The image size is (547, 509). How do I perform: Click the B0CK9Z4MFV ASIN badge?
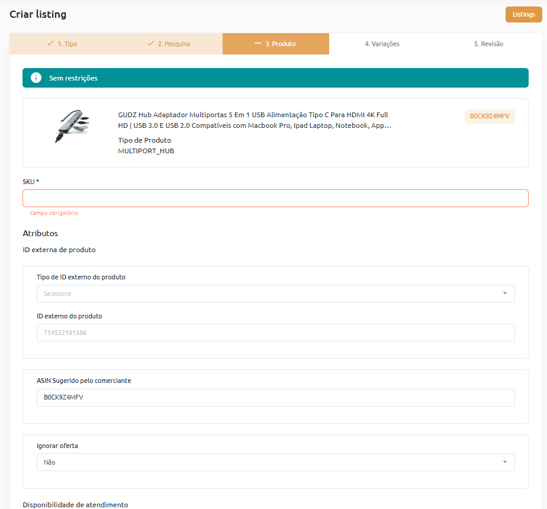[x=489, y=117]
